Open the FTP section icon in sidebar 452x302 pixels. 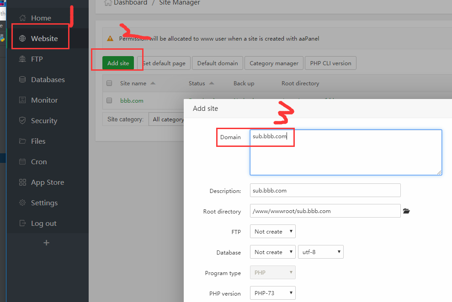[x=22, y=59]
